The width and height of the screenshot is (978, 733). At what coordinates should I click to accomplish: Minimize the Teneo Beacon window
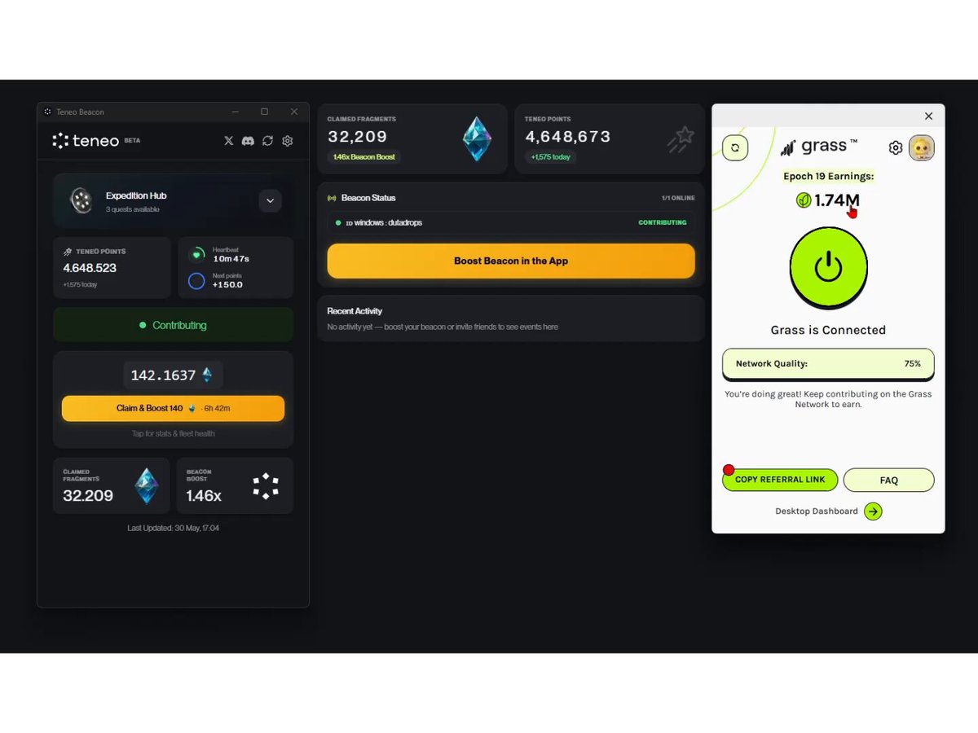tap(235, 112)
